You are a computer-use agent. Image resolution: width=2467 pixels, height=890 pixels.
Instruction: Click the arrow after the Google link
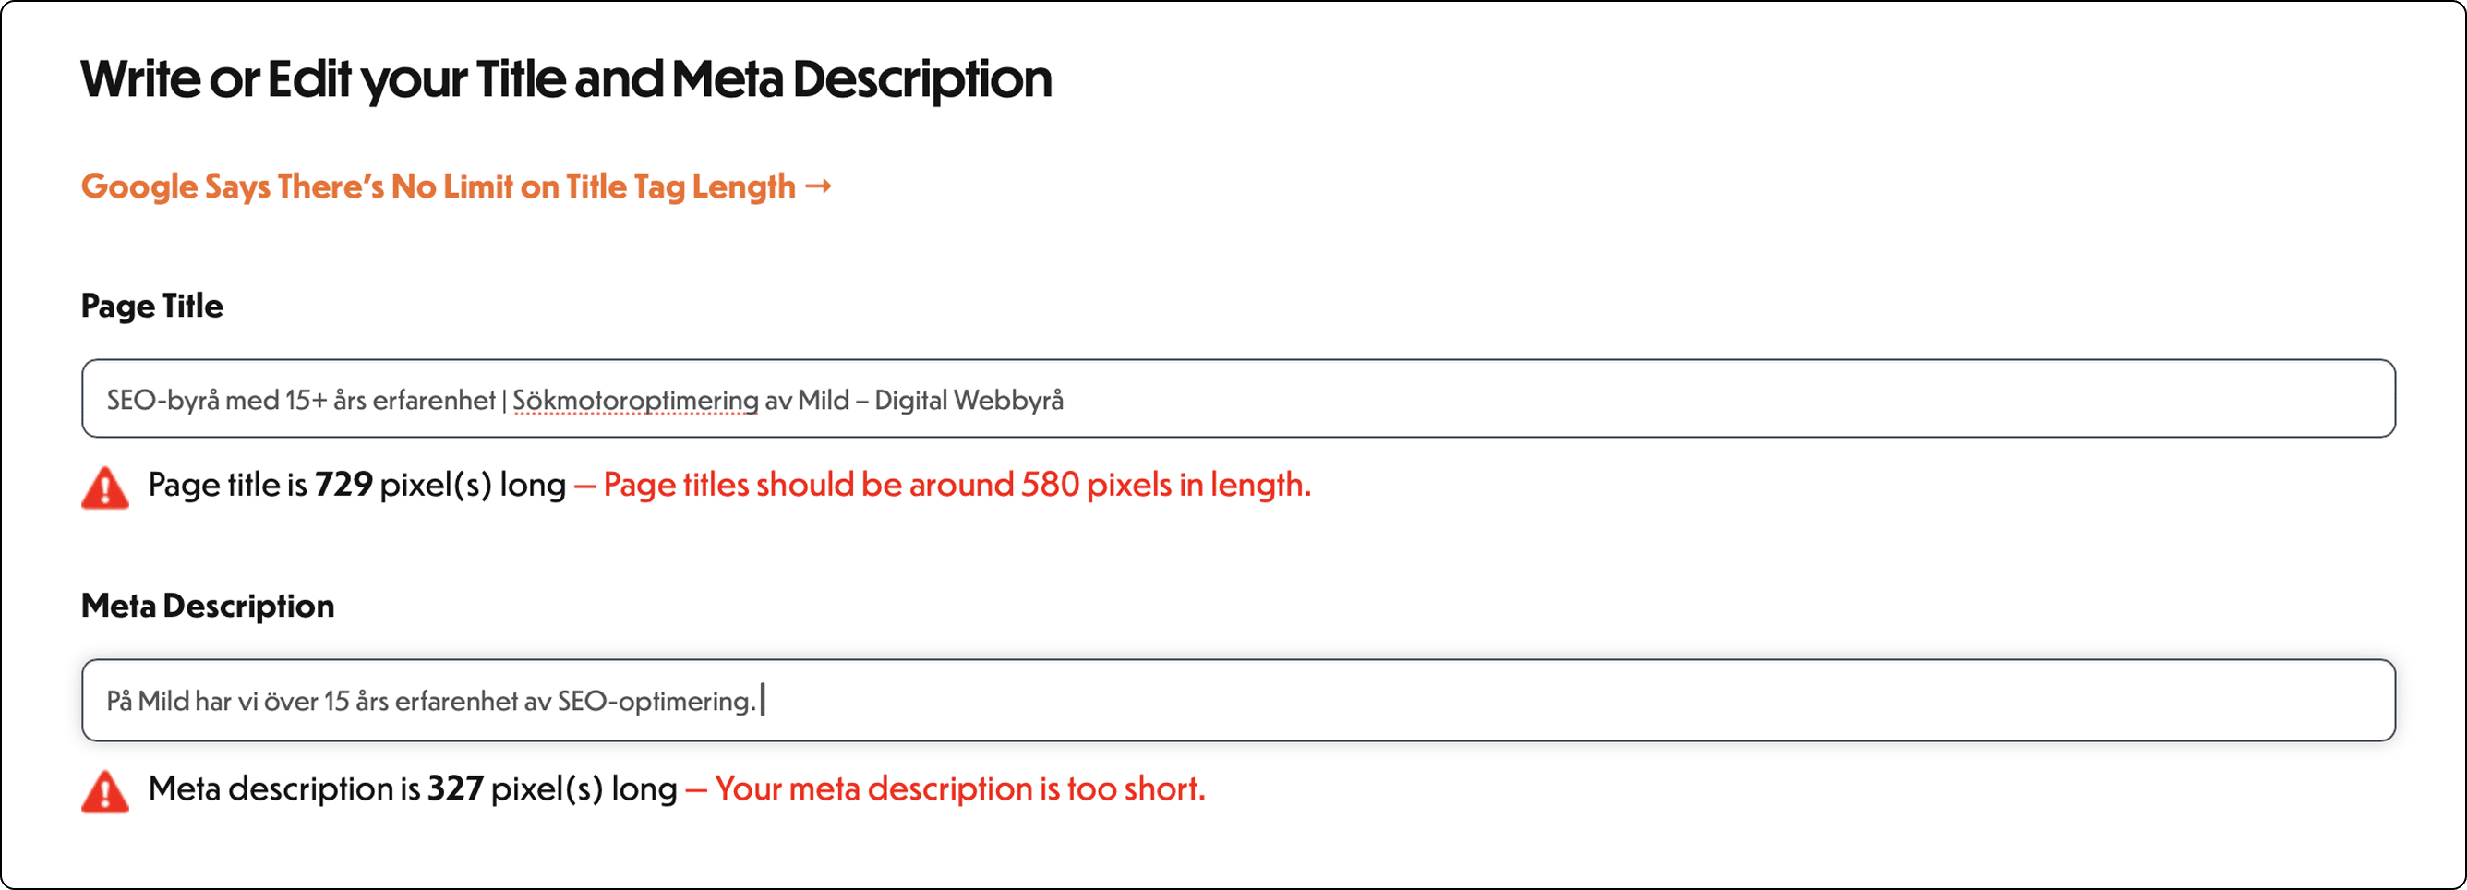(x=819, y=186)
